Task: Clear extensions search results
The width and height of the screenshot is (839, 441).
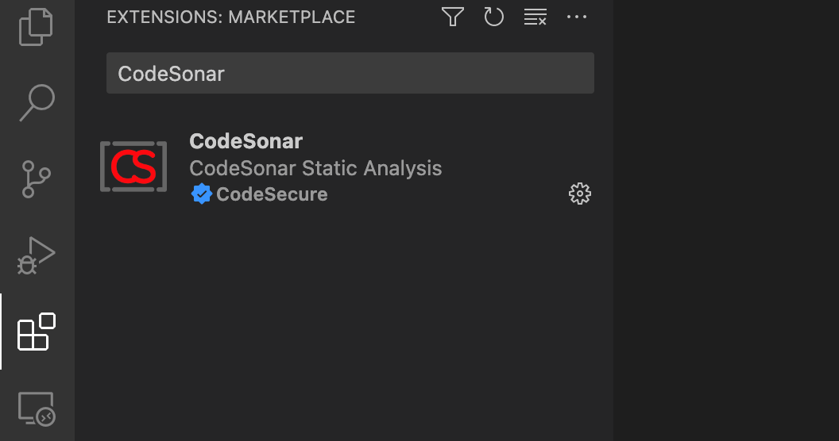Action: tap(535, 17)
